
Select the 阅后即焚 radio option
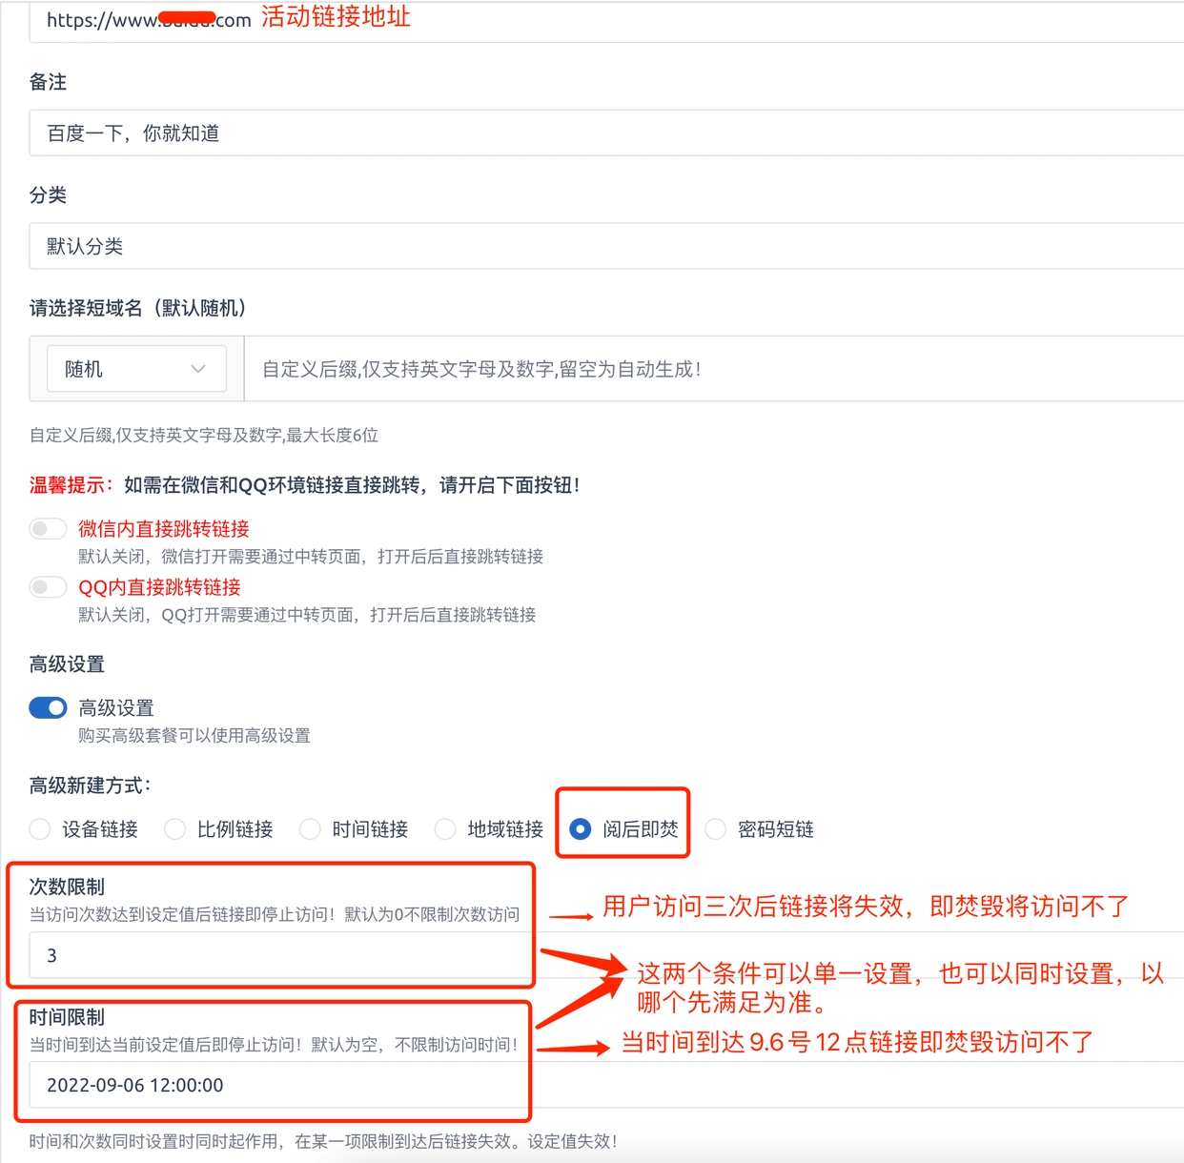[x=580, y=829]
